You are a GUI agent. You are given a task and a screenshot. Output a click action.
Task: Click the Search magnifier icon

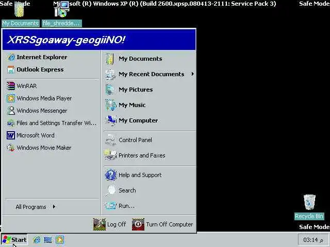(110, 190)
